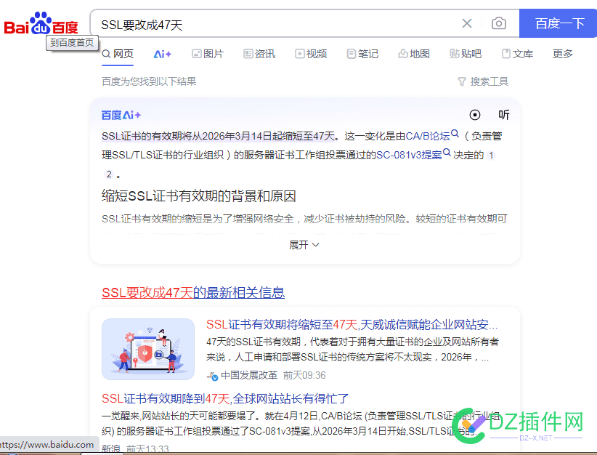
Task: Click heading 缩短SSL证书有效期的背景和原因
Action: point(199,196)
